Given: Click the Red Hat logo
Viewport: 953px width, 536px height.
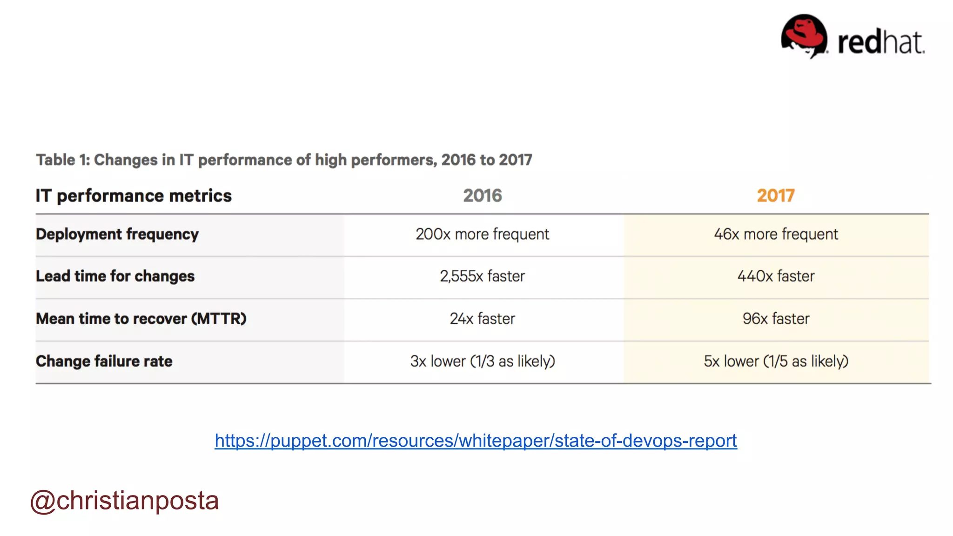Looking at the screenshot, I should pos(852,37).
